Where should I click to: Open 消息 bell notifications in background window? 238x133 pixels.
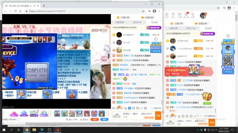click(x=193, y=15)
